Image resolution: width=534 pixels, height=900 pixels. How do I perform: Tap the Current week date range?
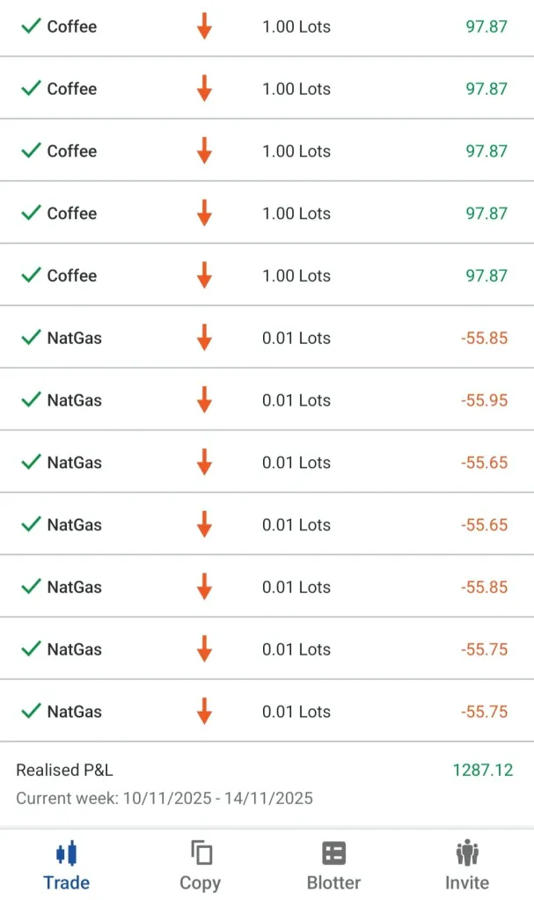[165, 799]
